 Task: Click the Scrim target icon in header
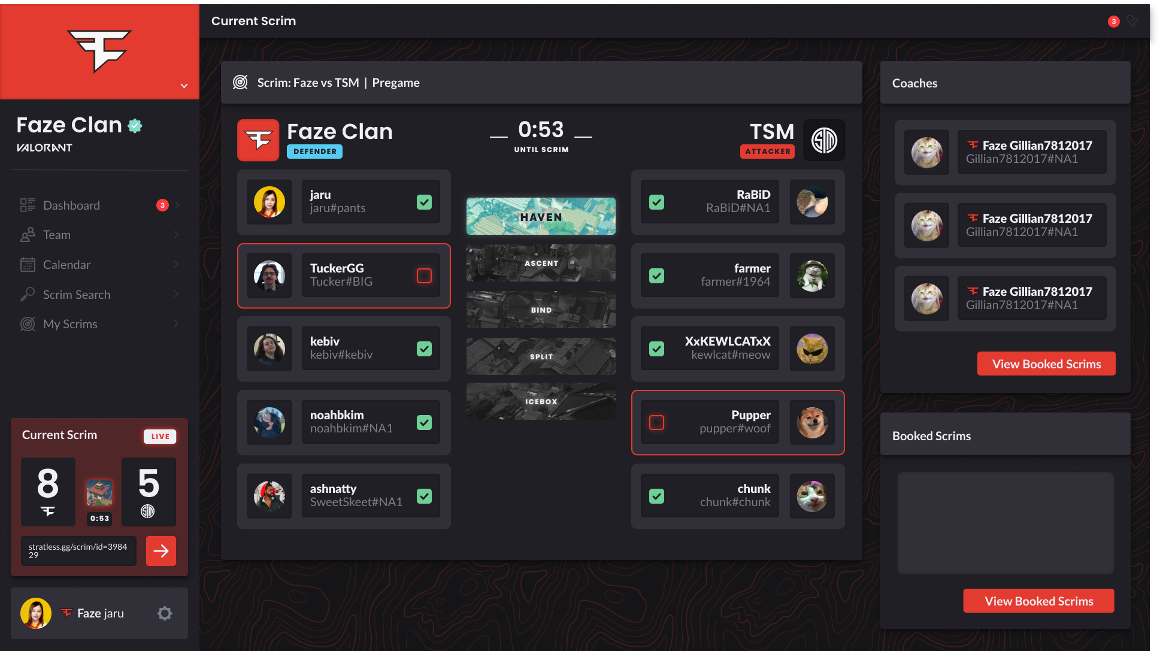pos(240,82)
